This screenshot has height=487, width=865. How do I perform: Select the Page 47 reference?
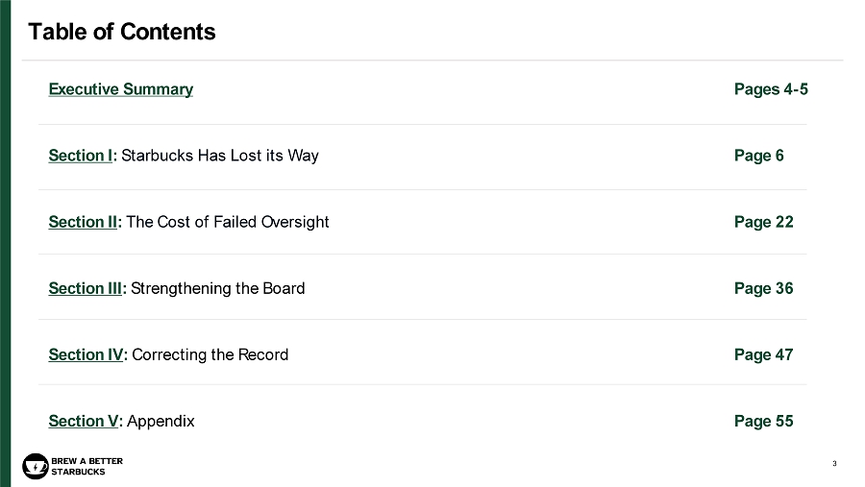763,354
